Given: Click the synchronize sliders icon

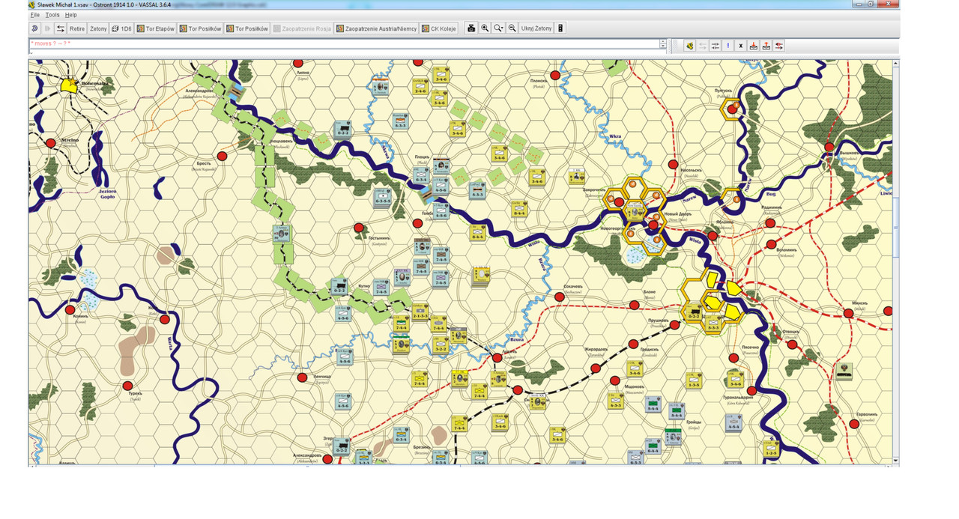Looking at the screenshot, I should pos(716,46).
